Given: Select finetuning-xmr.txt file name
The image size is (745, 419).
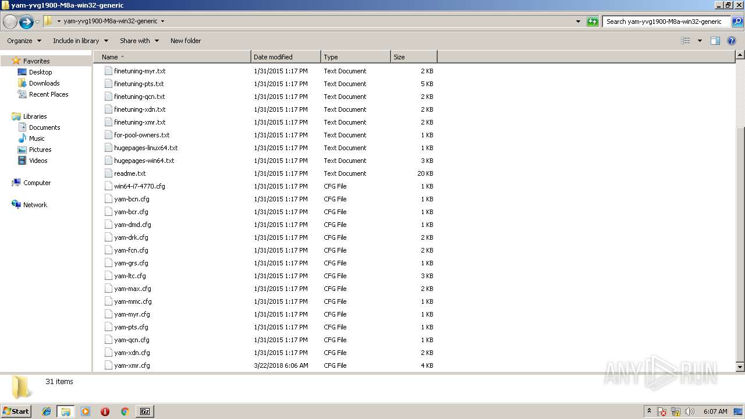Looking at the screenshot, I should pos(140,122).
